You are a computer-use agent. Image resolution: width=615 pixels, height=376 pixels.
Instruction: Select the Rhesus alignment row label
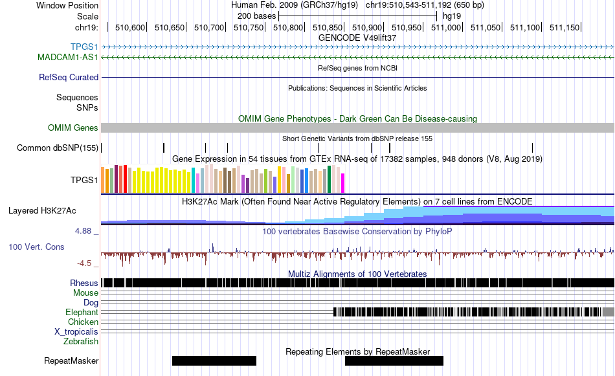coord(84,283)
